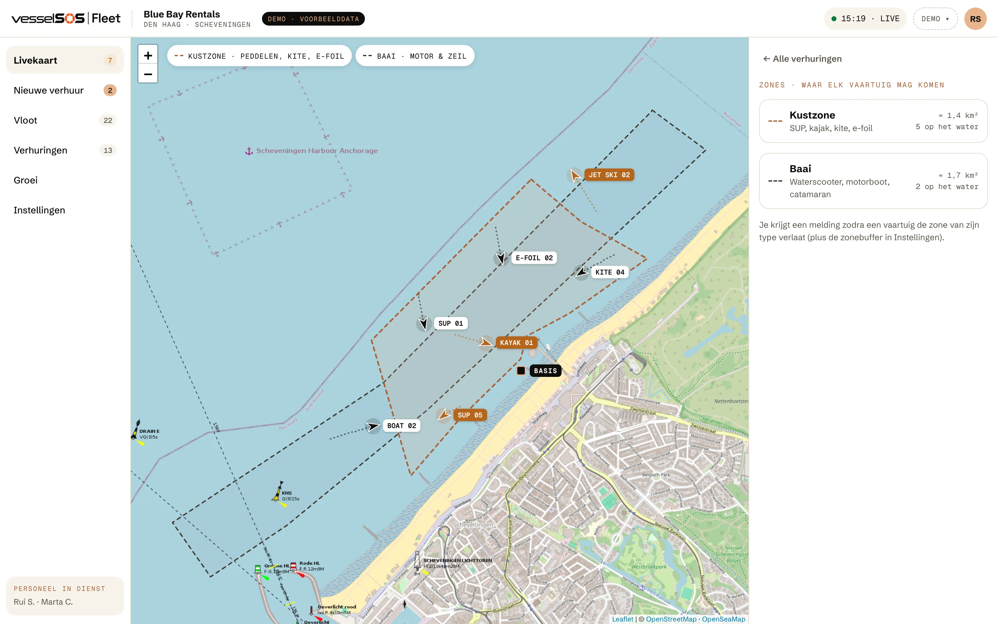
Task: Open the OpenStreetMap attribution link
Action: 671,619
